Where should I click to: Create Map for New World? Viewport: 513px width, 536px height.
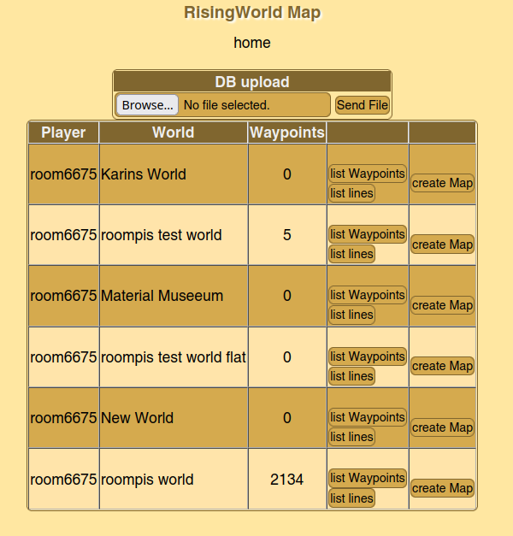[x=442, y=427]
